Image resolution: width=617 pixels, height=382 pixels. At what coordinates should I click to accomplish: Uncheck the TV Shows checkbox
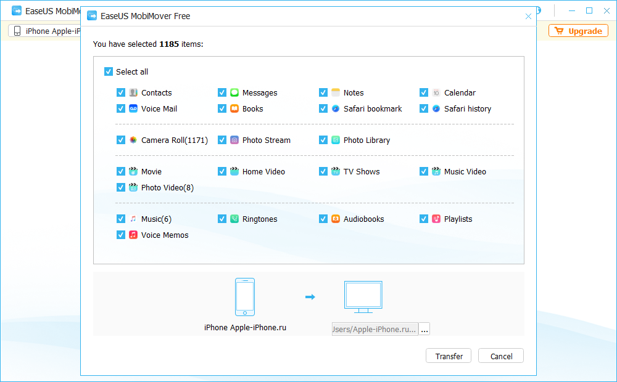(323, 171)
